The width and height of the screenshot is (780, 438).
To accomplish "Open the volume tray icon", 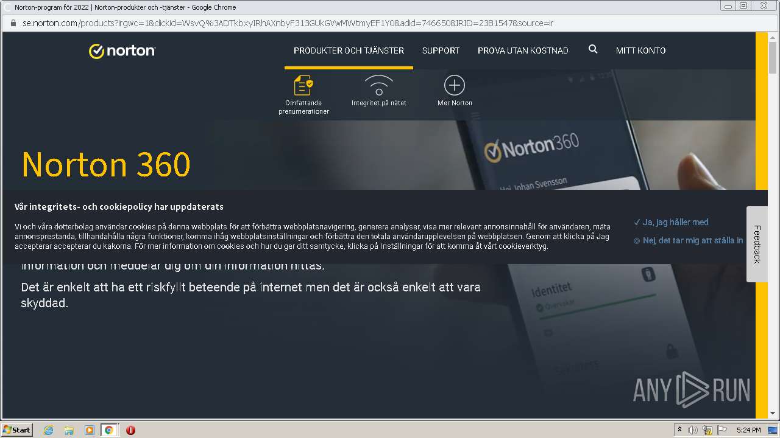I will [693, 430].
